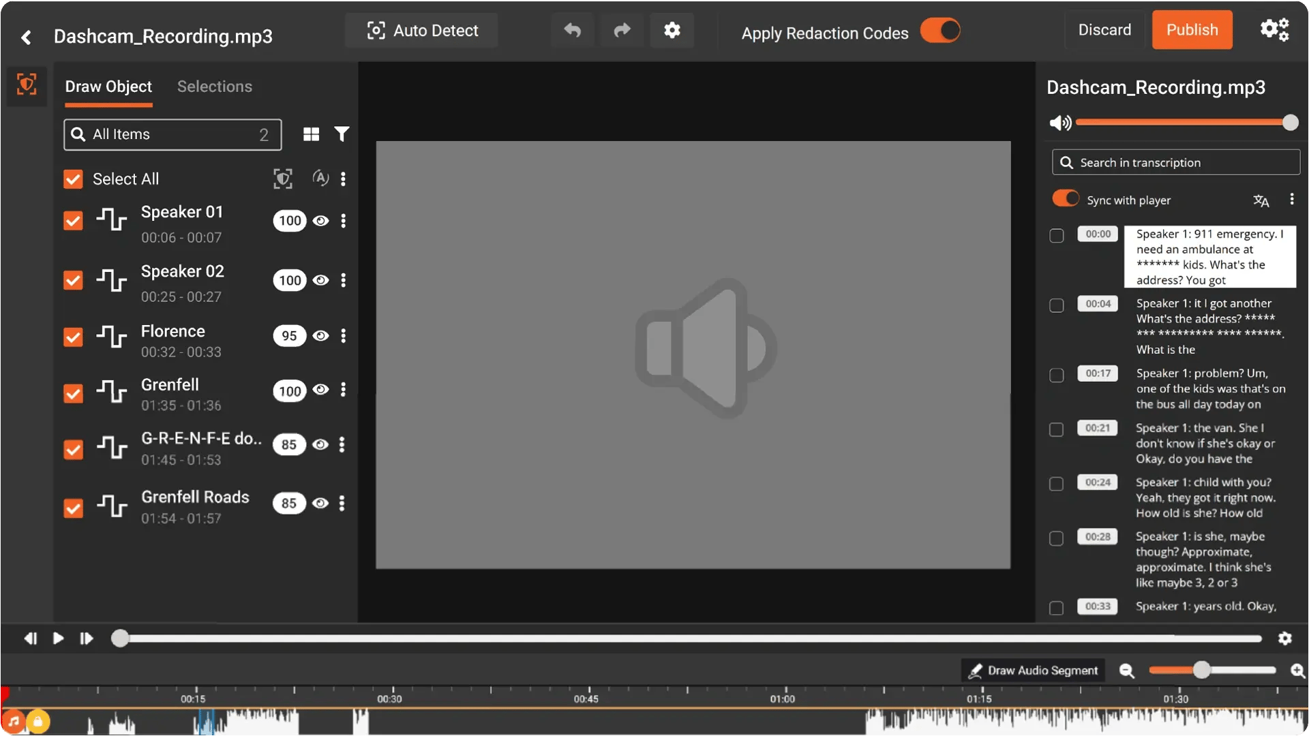Jump to the 00:24 transcript timestamp
The height and width of the screenshot is (736, 1309).
coord(1098,482)
